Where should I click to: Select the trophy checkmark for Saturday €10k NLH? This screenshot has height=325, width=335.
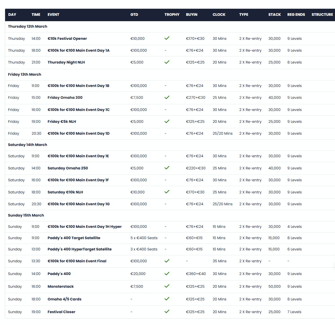[x=167, y=192]
